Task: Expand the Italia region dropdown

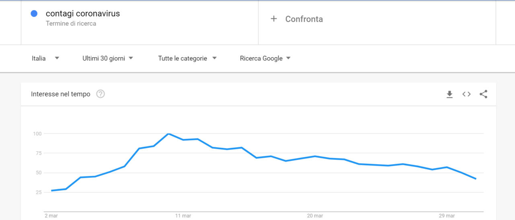Action: pyautogui.click(x=45, y=58)
